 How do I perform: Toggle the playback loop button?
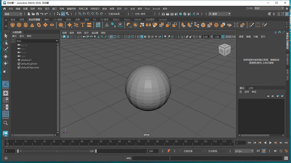[x=258, y=151]
